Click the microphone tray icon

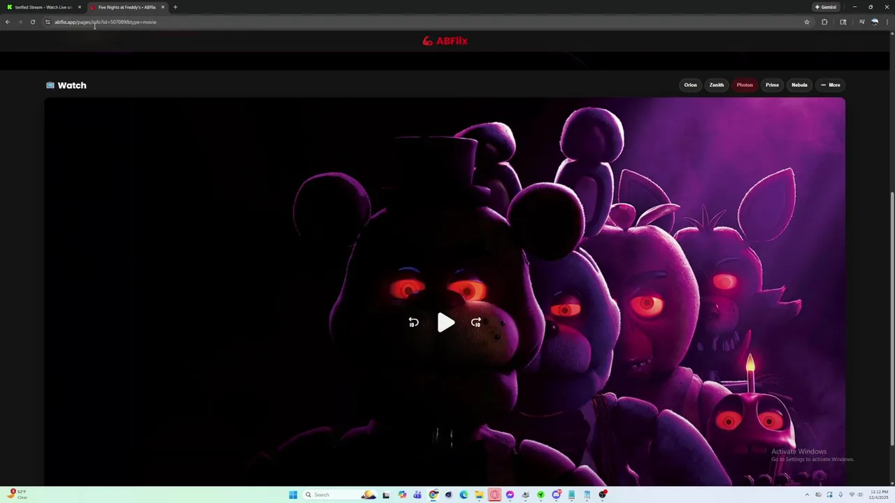click(x=840, y=495)
